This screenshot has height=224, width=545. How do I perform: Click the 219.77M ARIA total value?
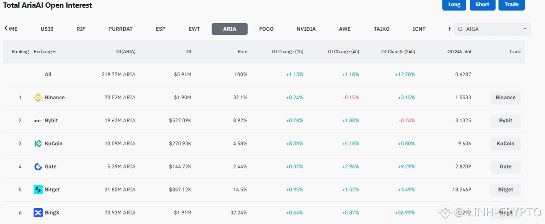coord(118,74)
